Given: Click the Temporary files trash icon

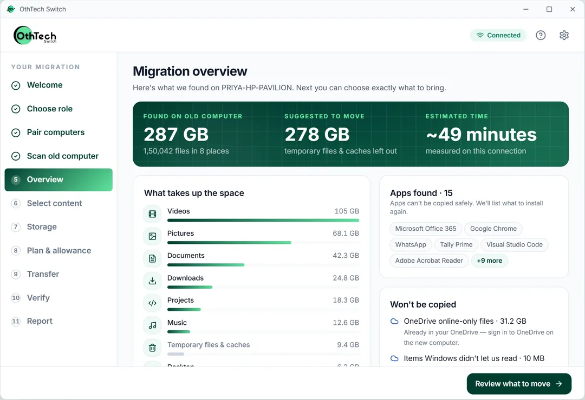Looking at the screenshot, I should pyautogui.click(x=152, y=348).
